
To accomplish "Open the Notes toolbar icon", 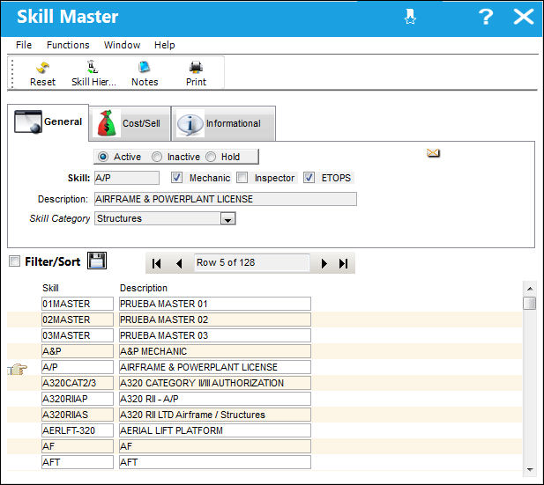I will [144, 67].
